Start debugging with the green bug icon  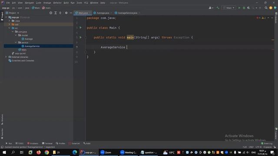point(244,8)
